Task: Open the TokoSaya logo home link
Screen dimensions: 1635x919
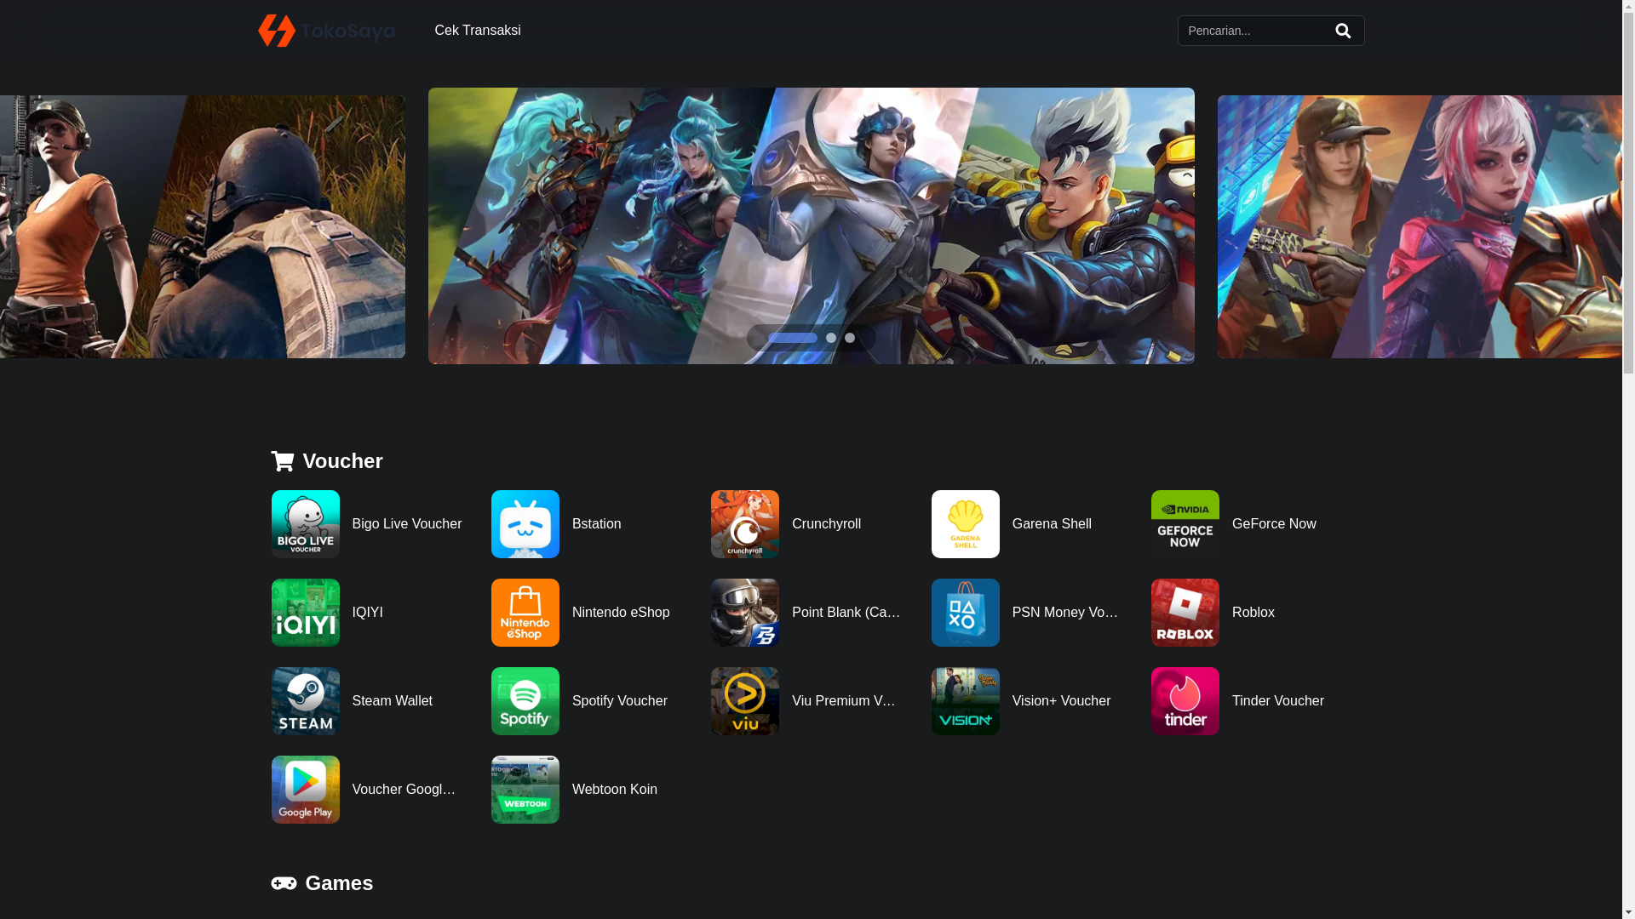Action: (x=326, y=31)
